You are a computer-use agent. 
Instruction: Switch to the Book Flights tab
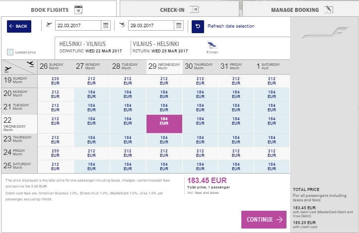click(x=56, y=9)
